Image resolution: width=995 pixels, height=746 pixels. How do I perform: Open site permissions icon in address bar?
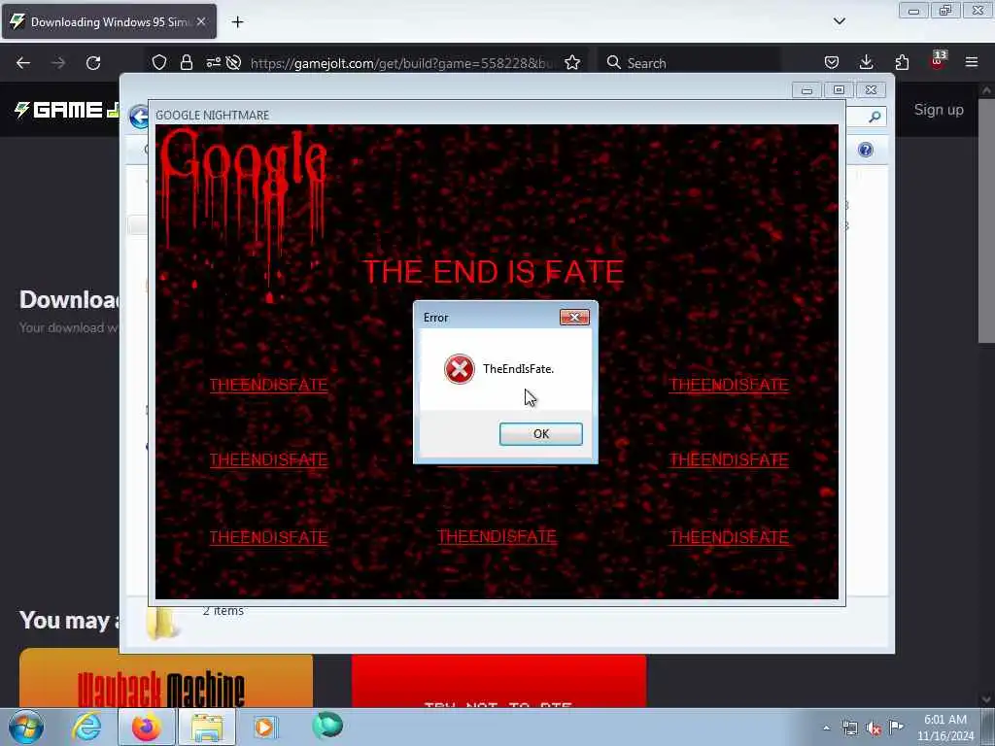(213, 63)
